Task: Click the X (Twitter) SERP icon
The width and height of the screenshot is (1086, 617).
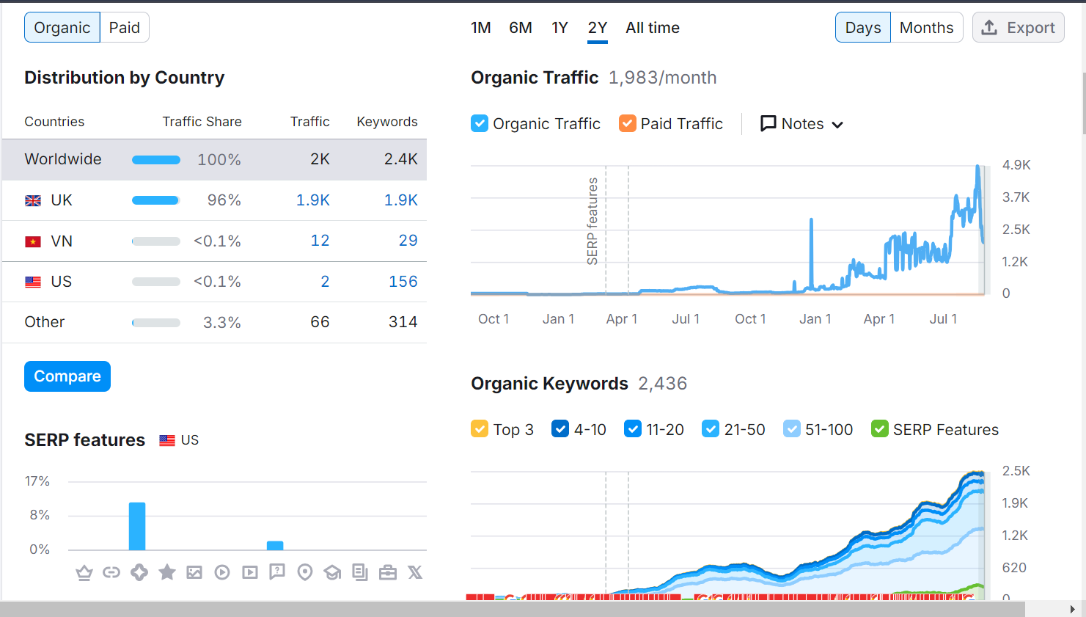Action: click(415, 572)
